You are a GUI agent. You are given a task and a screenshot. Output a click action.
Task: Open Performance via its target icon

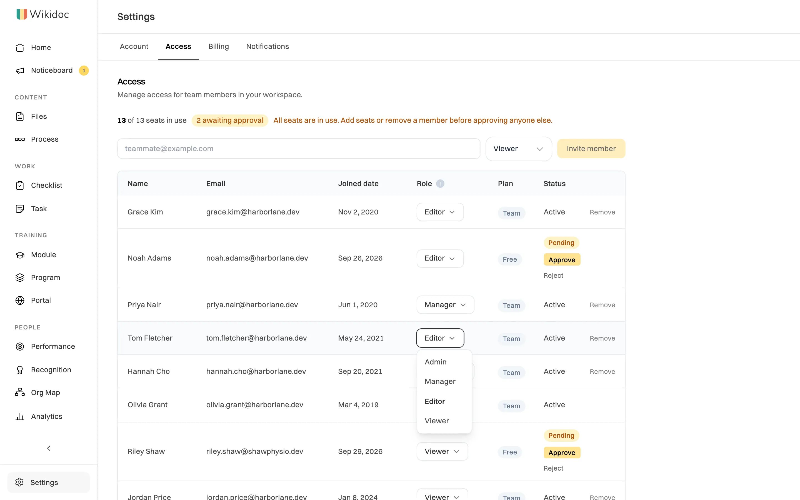coord(20,347)
